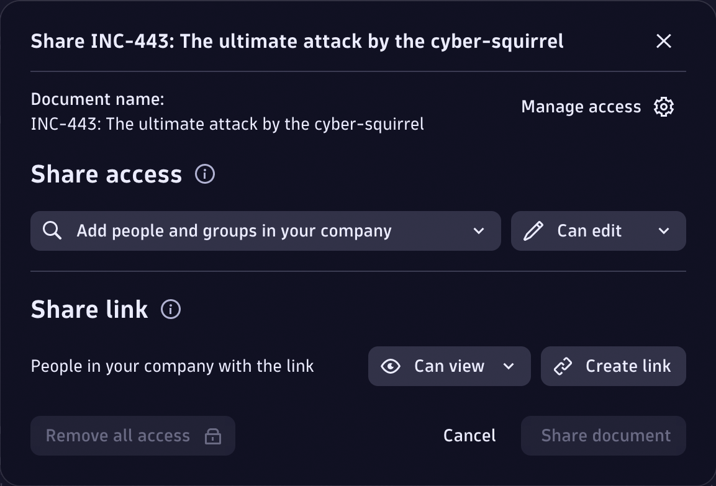Click the Cancel button
Viewport: 716px width, 486px height.
(469, 436)
